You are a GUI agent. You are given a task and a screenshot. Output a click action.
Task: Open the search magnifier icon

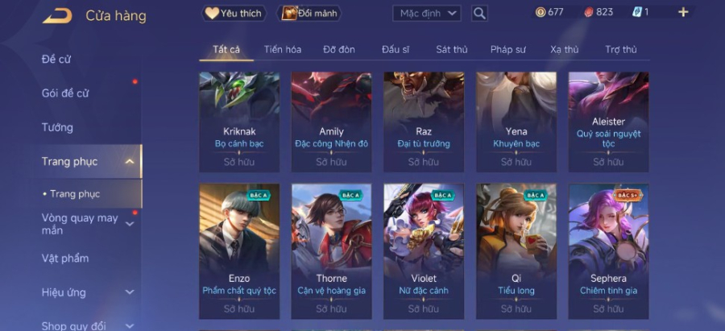[x=479, y=14]
